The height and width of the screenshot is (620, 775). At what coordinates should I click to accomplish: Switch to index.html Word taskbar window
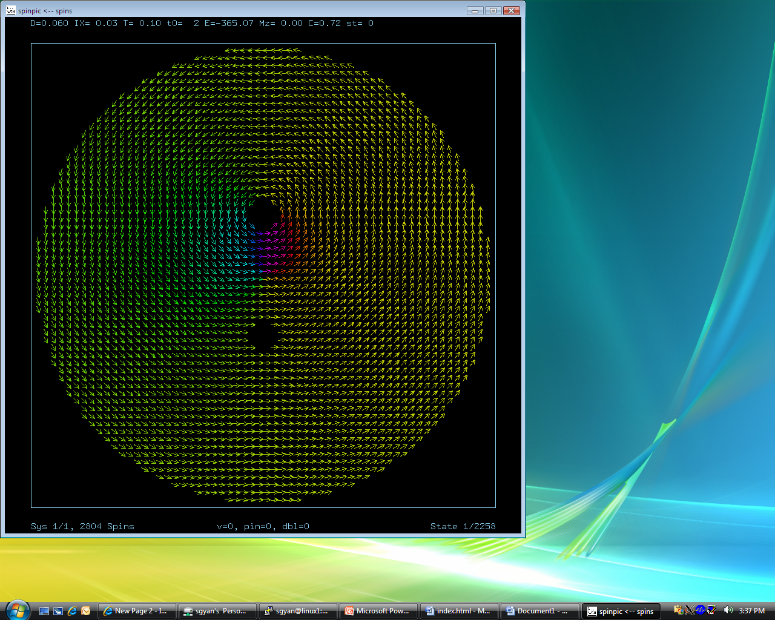click(x=460, y=611)
